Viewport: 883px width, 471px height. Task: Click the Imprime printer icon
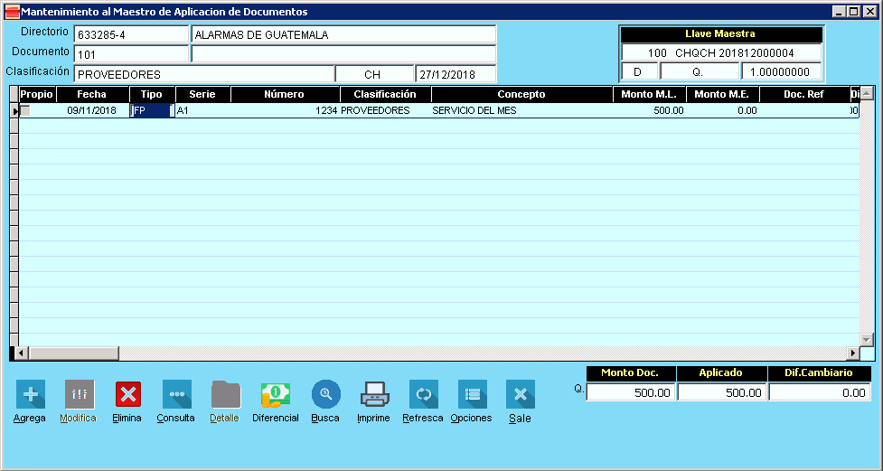(373, 394)
